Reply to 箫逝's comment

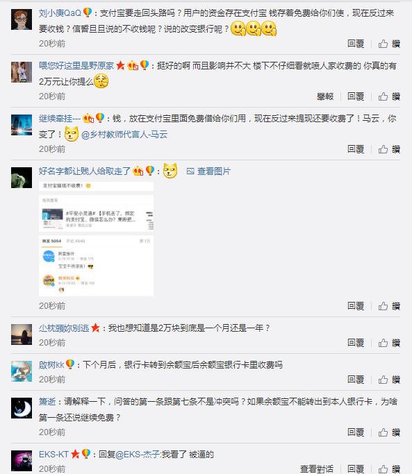356,432
